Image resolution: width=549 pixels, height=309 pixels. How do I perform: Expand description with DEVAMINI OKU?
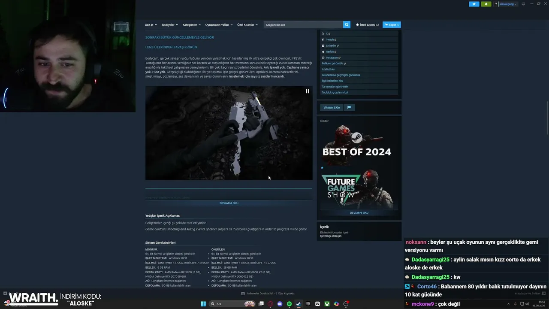click(229, 203)
